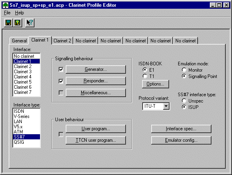This screenshot has width=232, height=175.
Task: Click the User program button
Action: [96, 129]
